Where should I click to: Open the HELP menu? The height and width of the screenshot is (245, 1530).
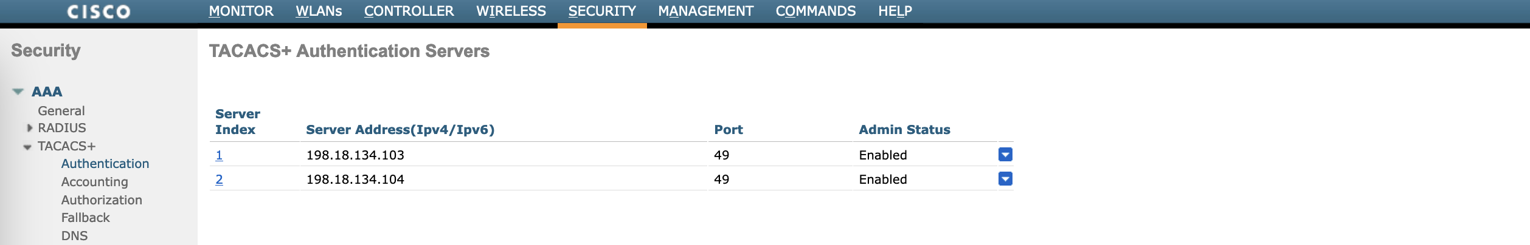895,11
